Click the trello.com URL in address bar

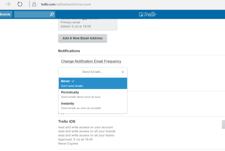pyautogui.click(x=66, y=4)
